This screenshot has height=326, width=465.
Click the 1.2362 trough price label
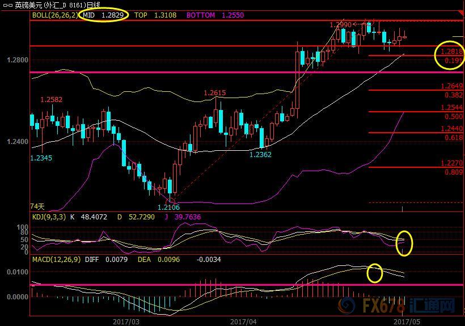260,154
